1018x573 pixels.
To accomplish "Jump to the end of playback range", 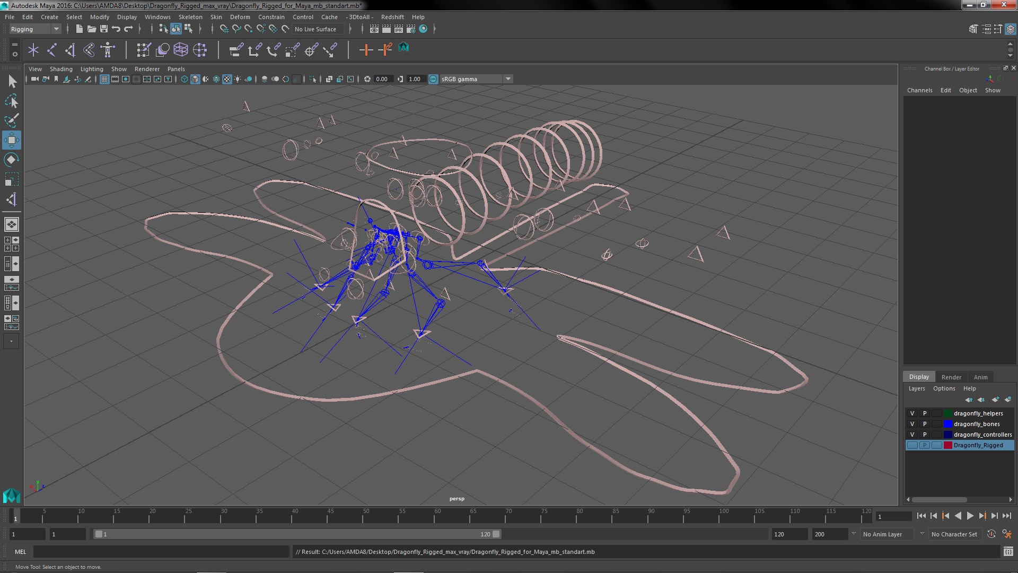I will (1006, 516).
